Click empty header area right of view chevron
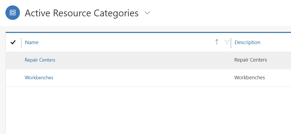Viewport: 291px width, 134px height. click(218, 13)
